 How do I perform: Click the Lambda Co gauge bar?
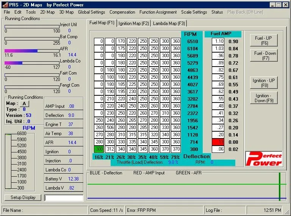pos(32,63)
